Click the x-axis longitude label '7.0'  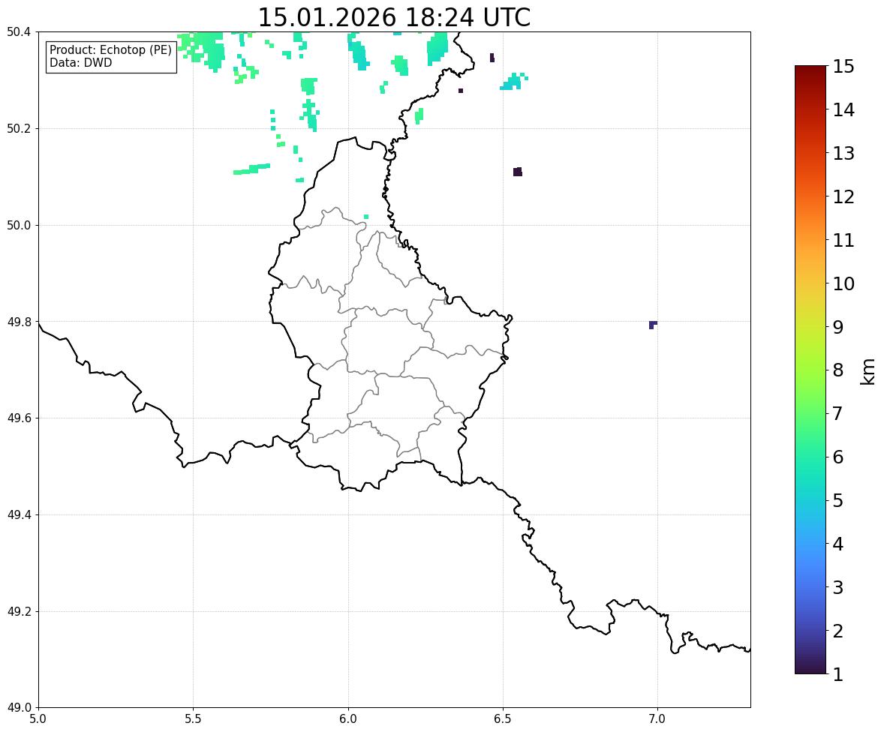[x=657, y=719]
